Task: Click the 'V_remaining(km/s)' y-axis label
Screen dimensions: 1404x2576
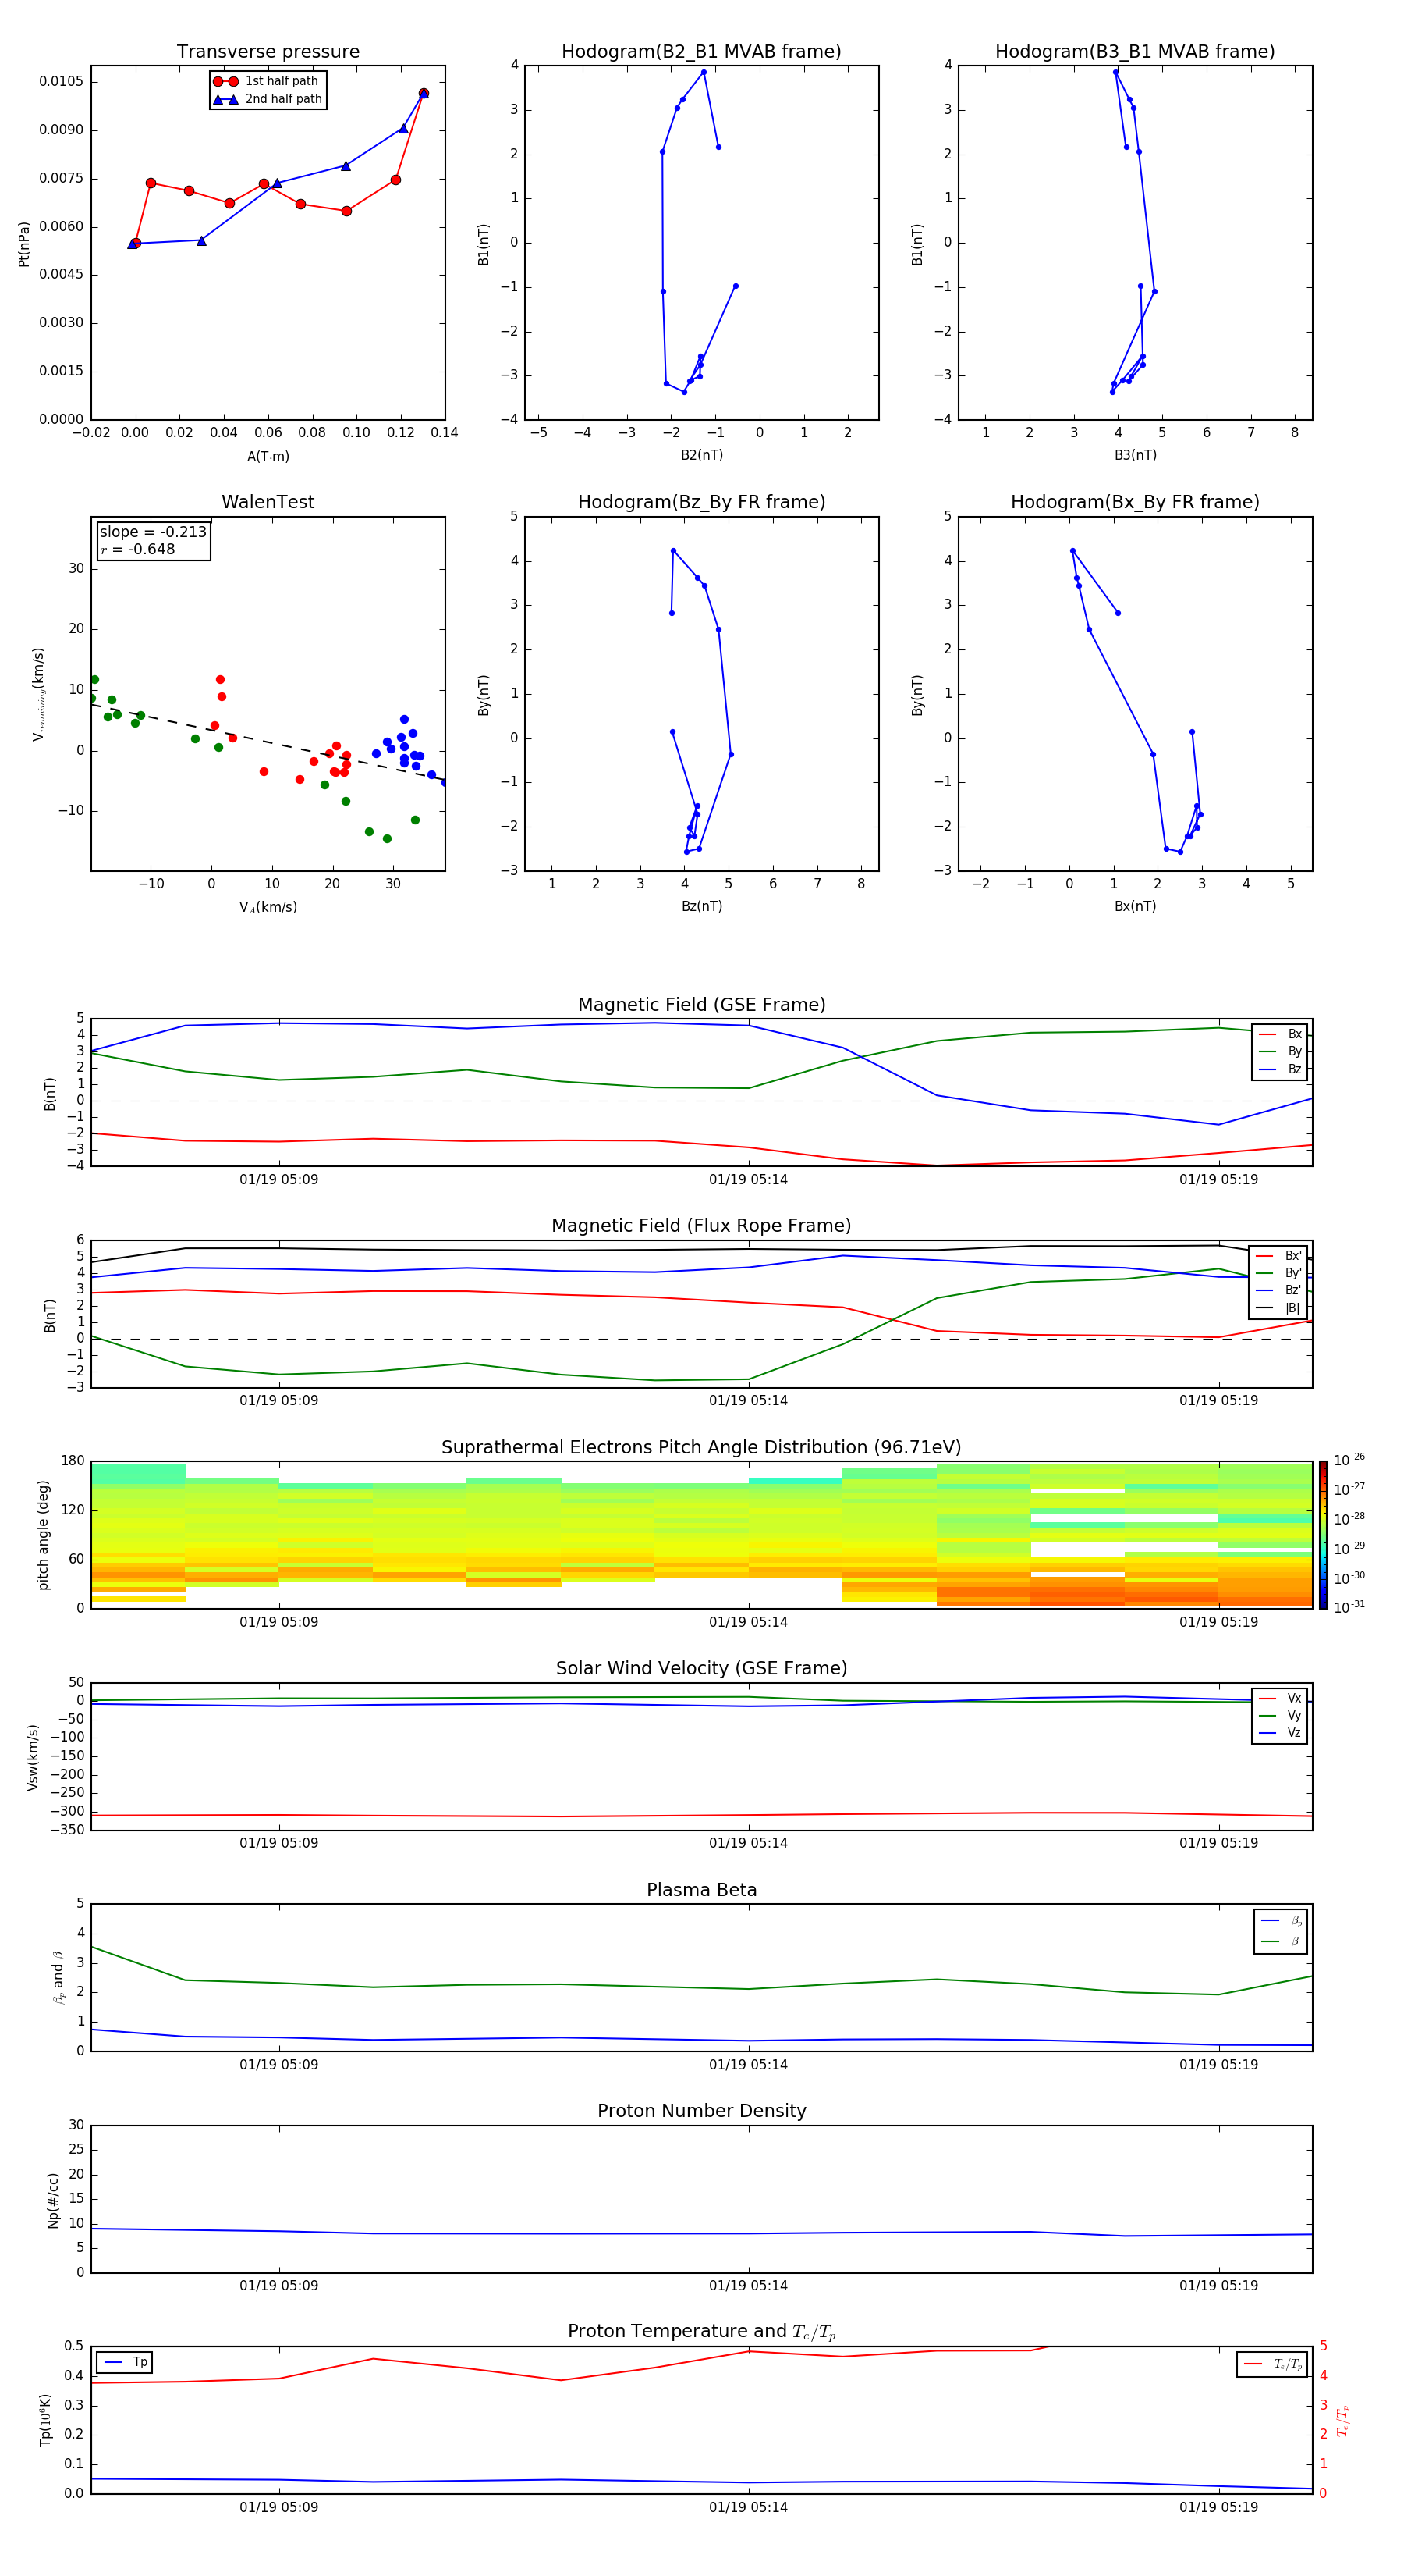Action: 38,694
